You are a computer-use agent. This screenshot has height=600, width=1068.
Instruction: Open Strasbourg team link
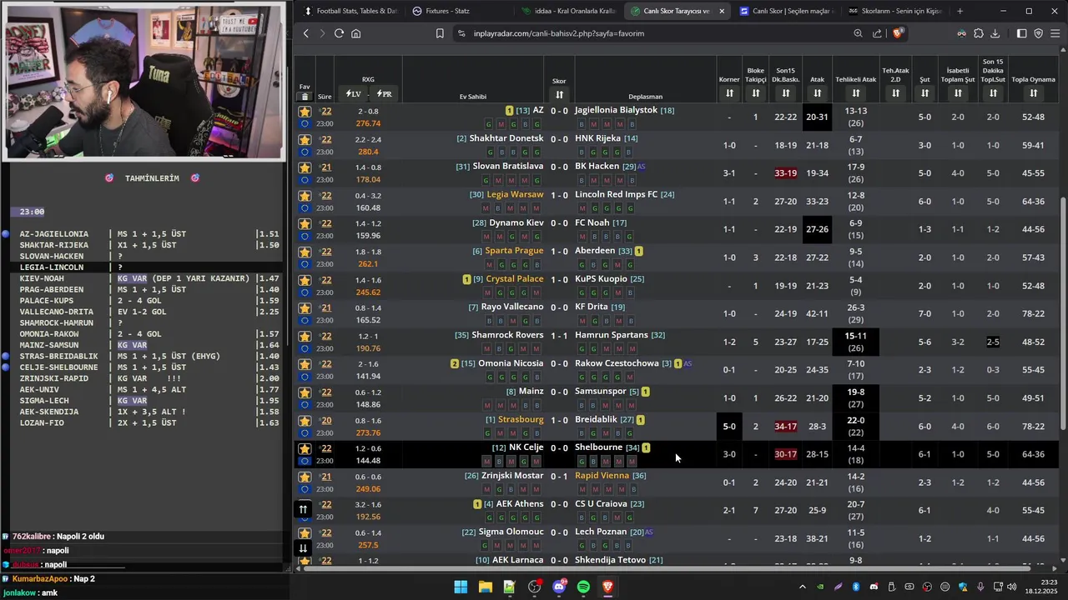point(521,420)
